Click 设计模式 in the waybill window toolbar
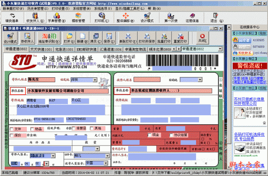 [x=10, y=38]
